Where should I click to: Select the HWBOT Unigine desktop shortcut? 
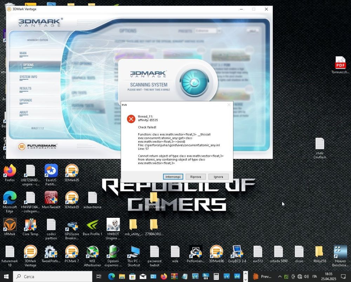(113, 229)
